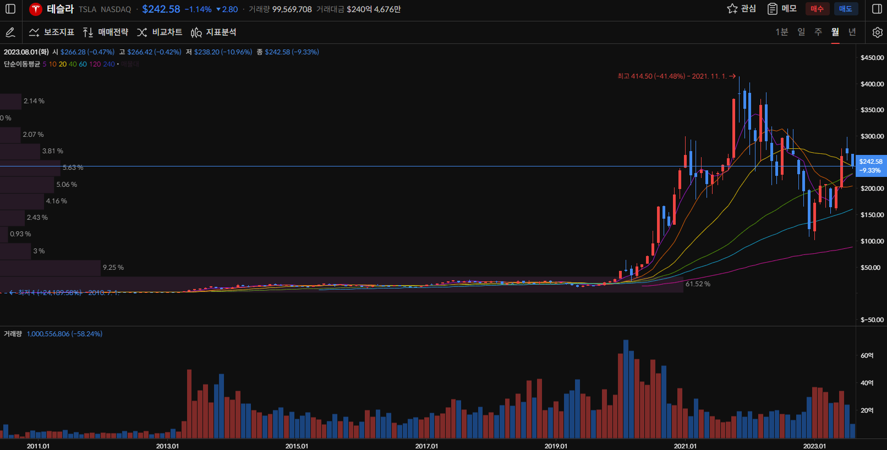This screenshot has width=887, height=450.
Task: Switch chart to 일 daily interval
Action: 801,32
